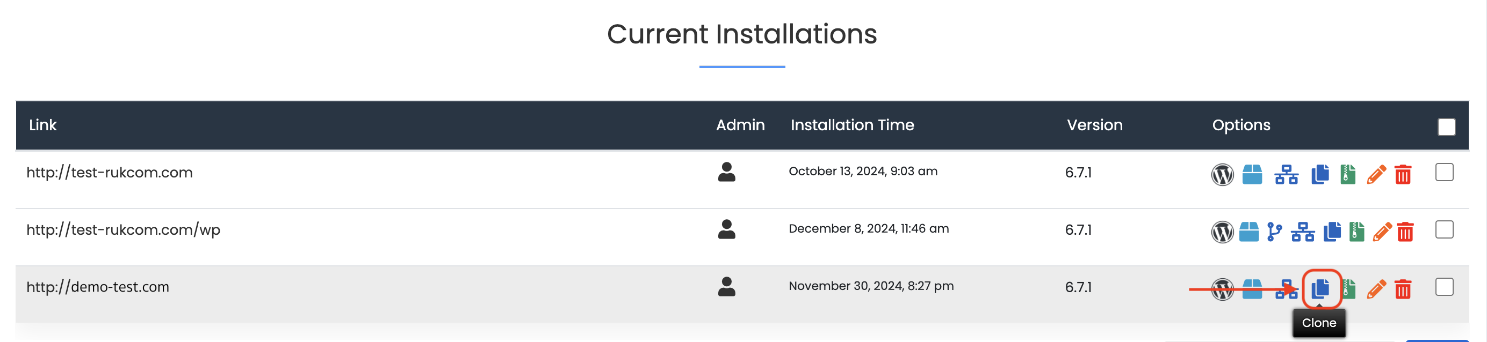Click pencil edit icon for demo-test.com

[1376, 289]
